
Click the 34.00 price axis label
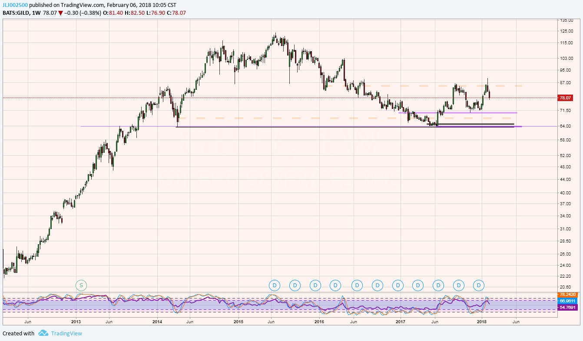[x=566, y=216]
